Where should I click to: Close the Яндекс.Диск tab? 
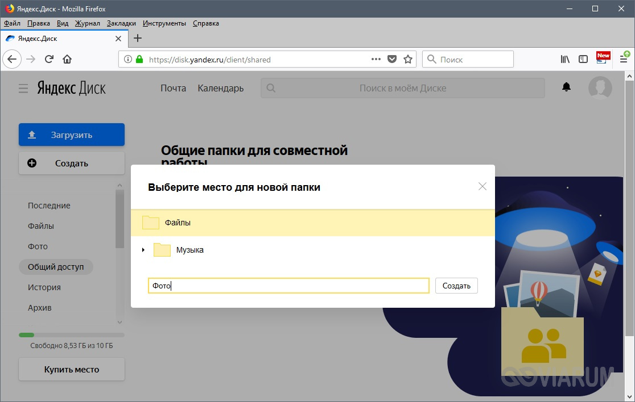(118, 39)
